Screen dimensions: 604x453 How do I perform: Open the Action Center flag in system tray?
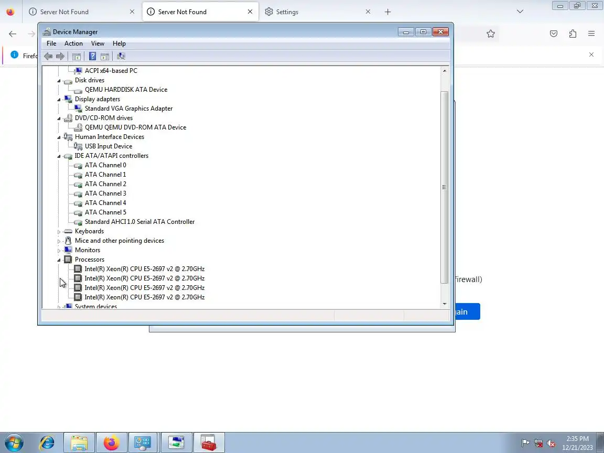coord(525,443)
